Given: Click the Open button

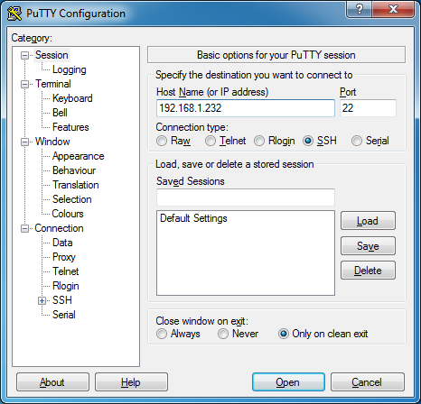Looking at the screenshot, I should (288, 382).
